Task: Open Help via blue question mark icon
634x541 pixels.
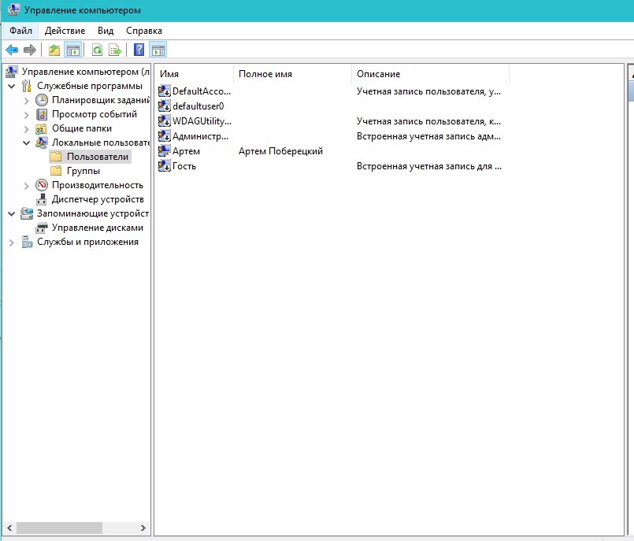Action: click(139, 50)
